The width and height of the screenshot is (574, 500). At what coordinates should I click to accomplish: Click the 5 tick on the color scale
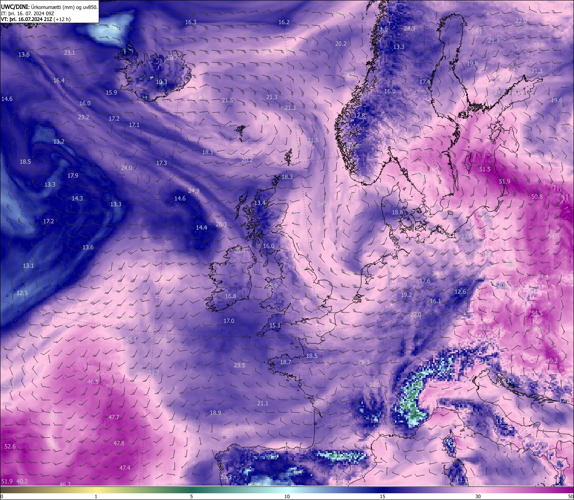pos(191,496)
